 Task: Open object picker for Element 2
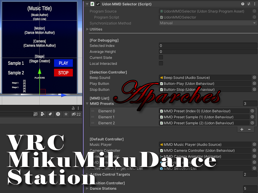[x=252, y=123]
